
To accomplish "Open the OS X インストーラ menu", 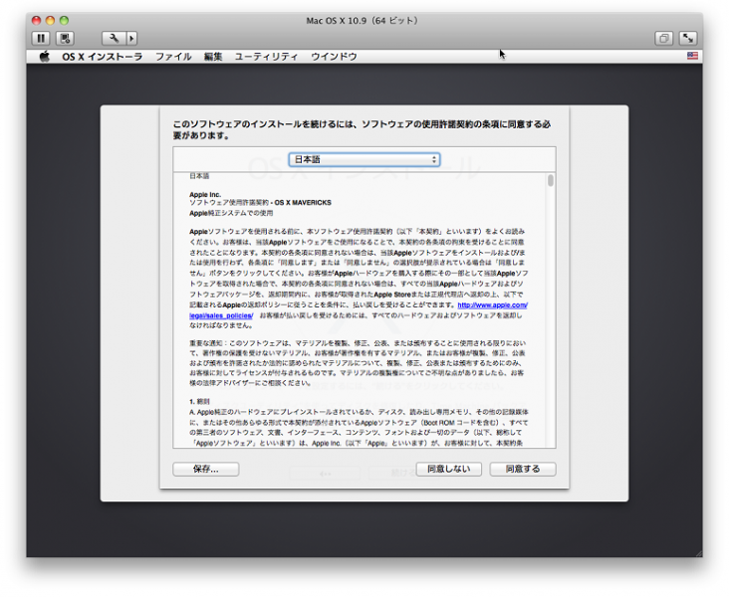I will 103,57.
